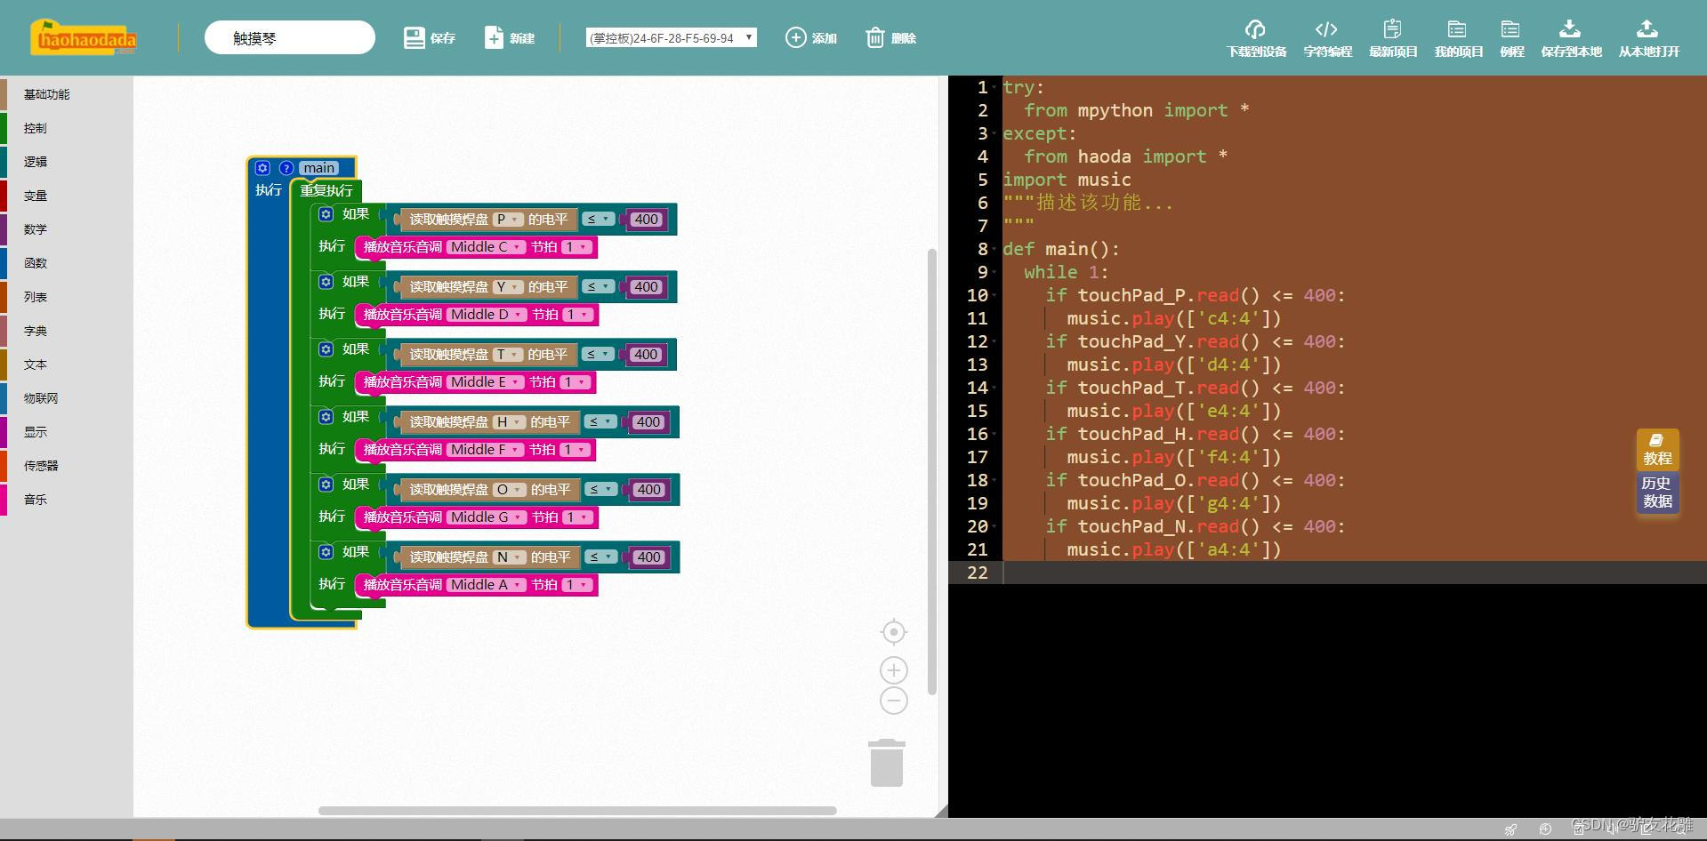Click 从本地打开 open from local icon
The image size is (1707, 841).
(1647, 29)
